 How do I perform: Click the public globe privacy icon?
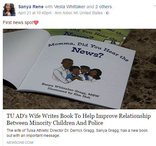108,13
